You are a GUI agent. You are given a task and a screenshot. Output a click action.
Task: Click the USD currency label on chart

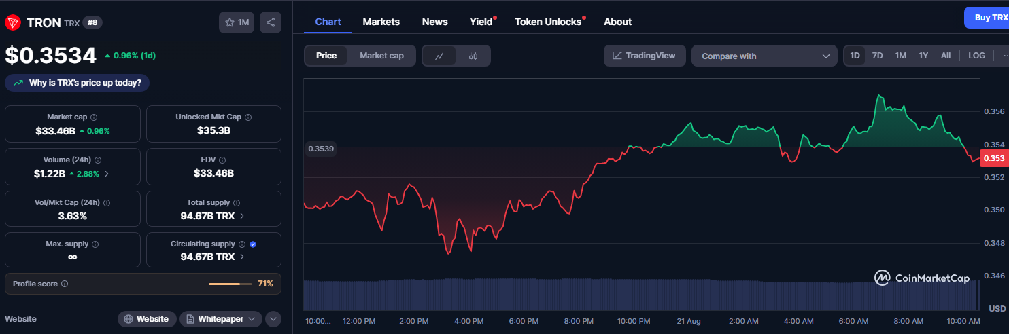997,308
